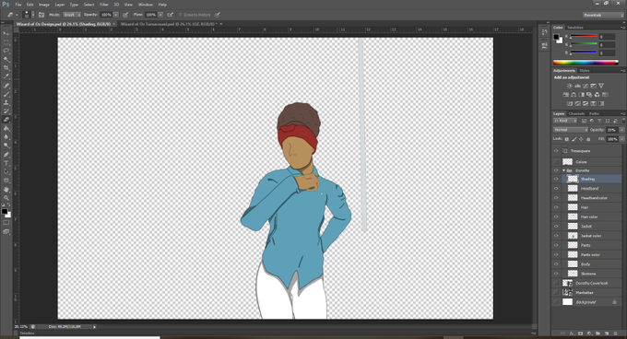This screenshot has width=627, height=339.
Task: Hide the Dorothy group
Action: point(556,170)
